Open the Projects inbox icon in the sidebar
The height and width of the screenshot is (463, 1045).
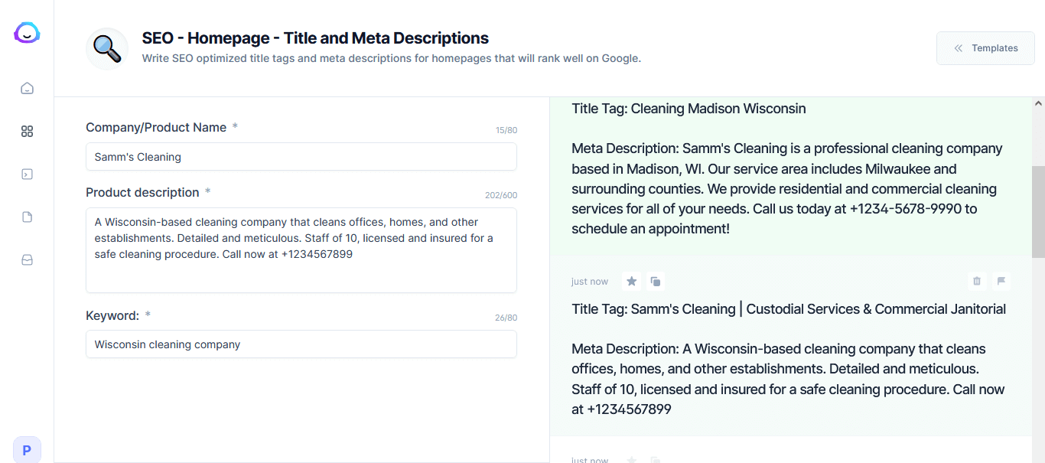click(27, 259)
